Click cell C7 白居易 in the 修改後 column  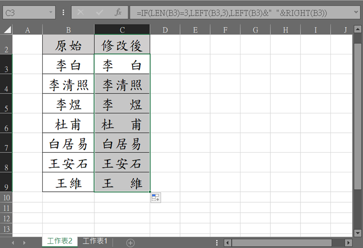(x=122, y=143)
